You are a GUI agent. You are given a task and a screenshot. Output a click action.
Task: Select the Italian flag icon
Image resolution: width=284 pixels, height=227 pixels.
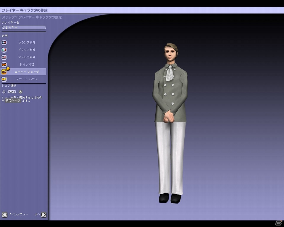[x=4, y=50]
